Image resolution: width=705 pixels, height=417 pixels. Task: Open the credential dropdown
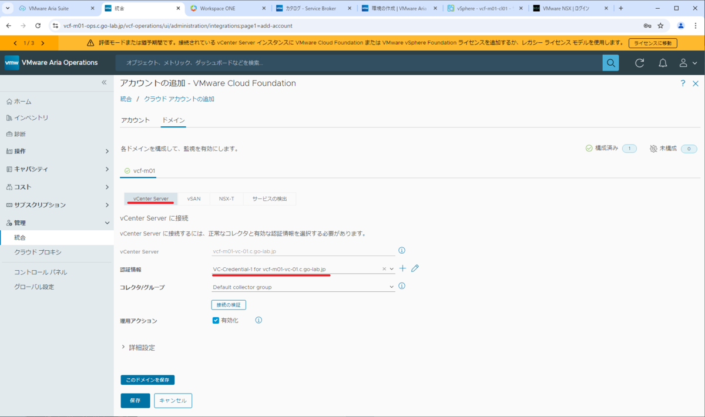click(392, 269)
